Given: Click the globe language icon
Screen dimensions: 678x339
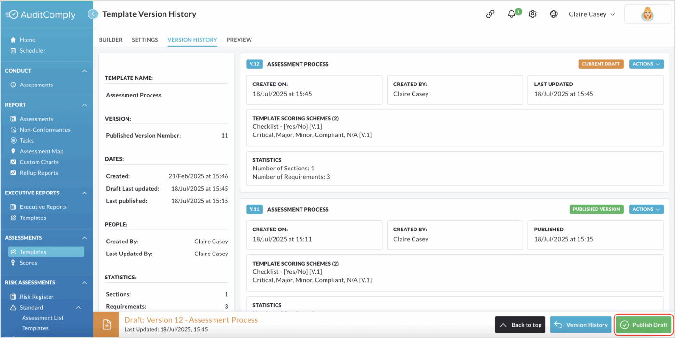Looking at the screenshot, I should tap(554, 14).
